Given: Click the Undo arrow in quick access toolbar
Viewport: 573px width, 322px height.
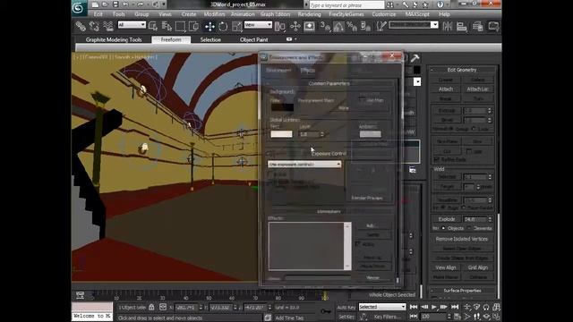Looking at the screenshot, I should tap(125, 4).
